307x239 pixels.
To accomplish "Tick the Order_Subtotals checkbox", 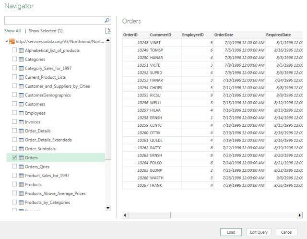I will 14,149.
